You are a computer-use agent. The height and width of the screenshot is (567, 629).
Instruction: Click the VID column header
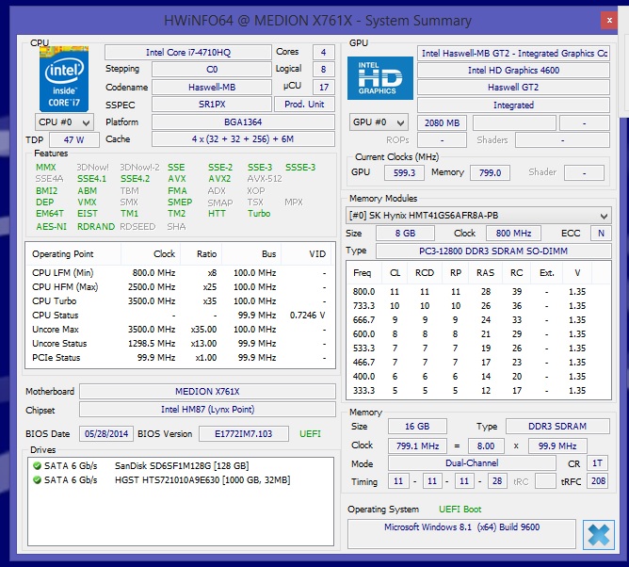pyautogui.click(x=306, y=254)
